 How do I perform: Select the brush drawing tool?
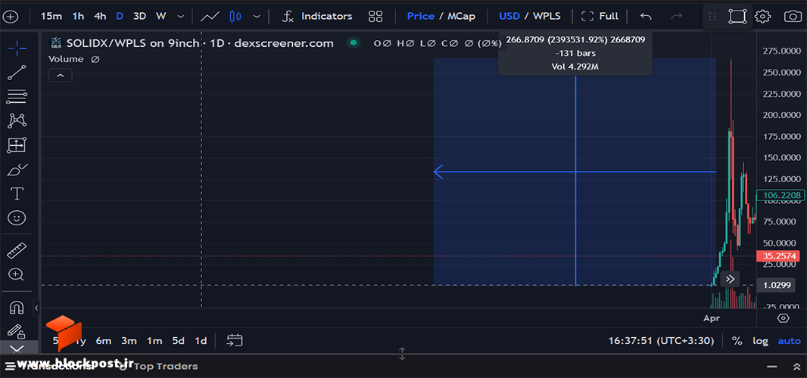[x=17, y=169]
